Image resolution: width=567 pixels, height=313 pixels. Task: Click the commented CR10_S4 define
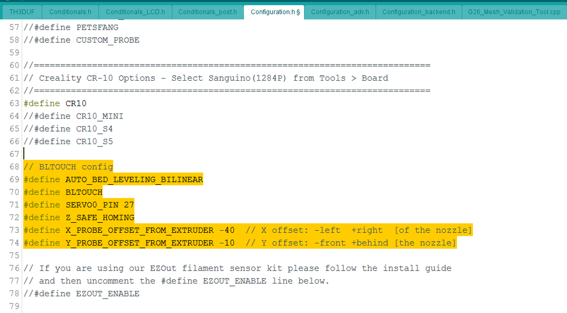pyautogui.click(x=68, y=129)
